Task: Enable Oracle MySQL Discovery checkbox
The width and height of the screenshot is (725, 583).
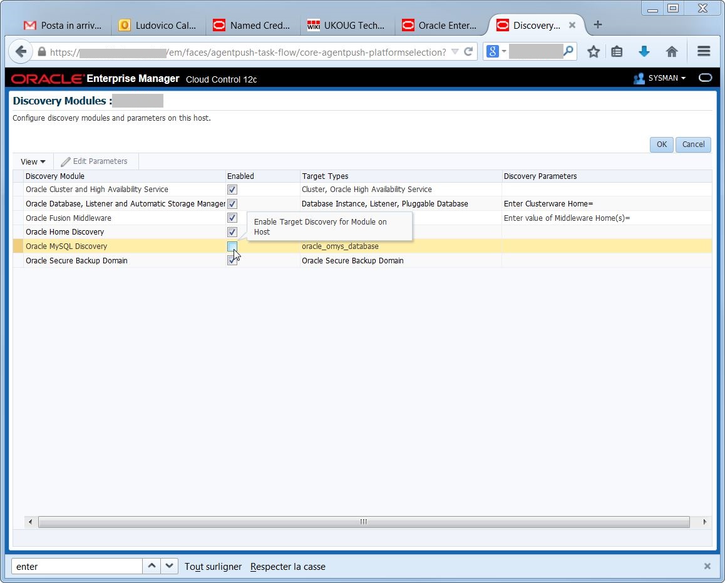Action: point(232,246)
